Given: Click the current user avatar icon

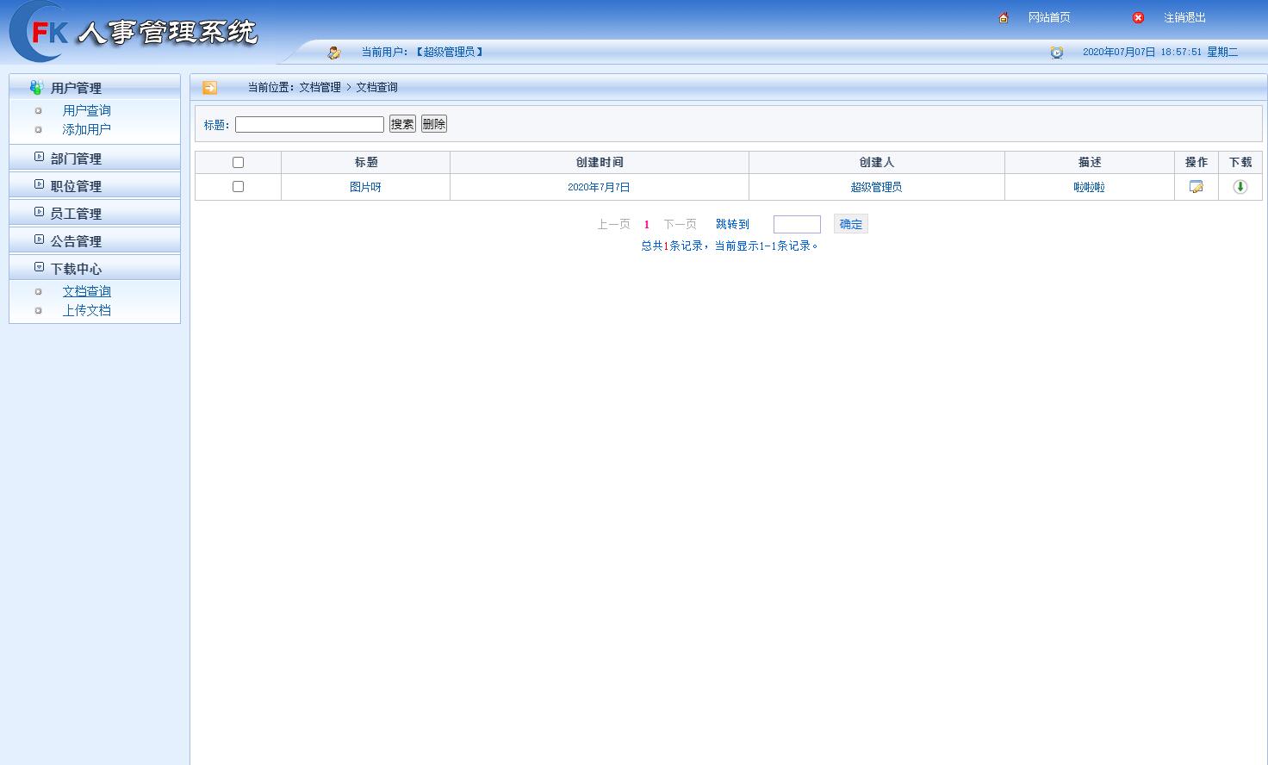Looking at the screenshot, I should point(334,53).
